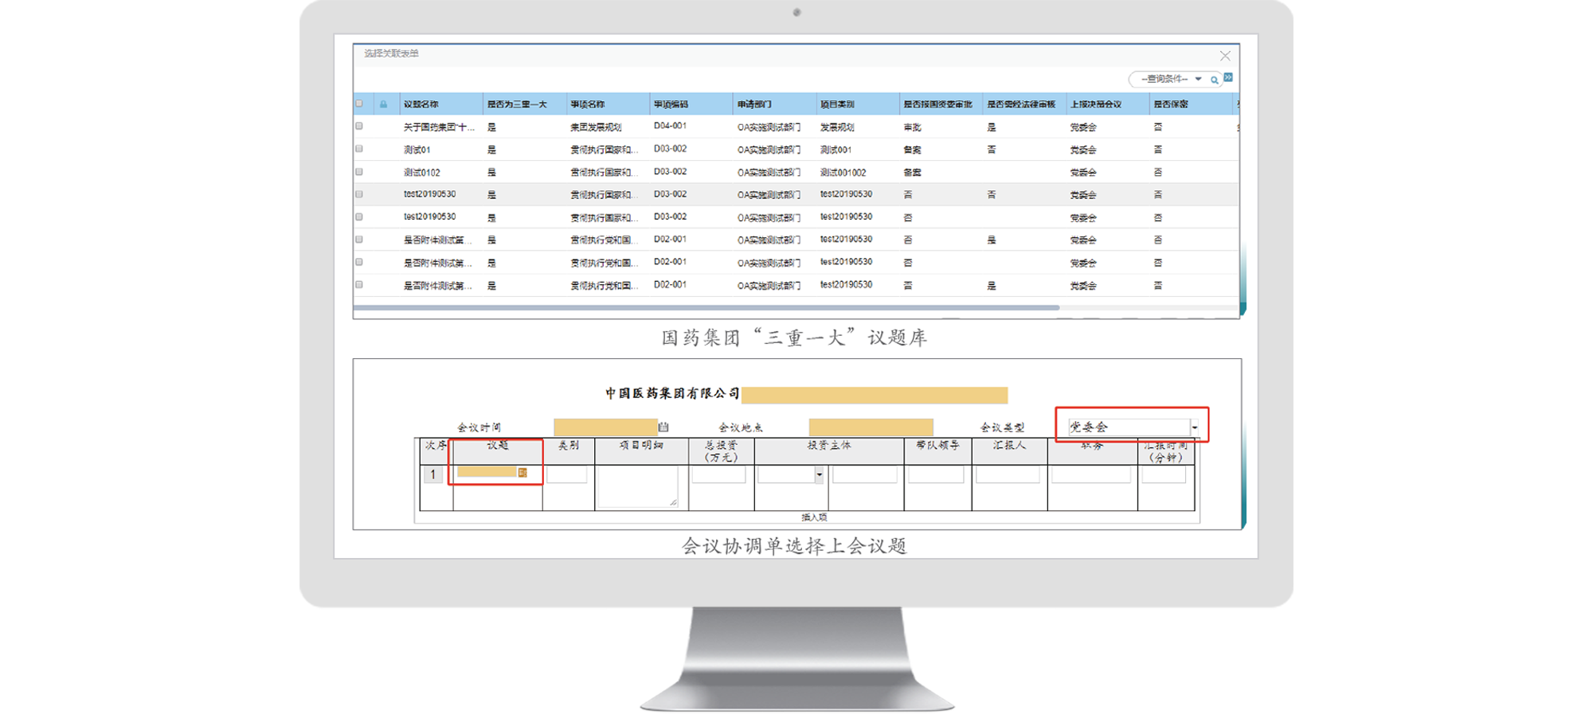Click the 测试01 议题名称 cell

tap(417, 150)
